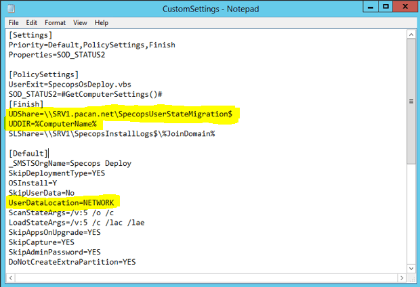Minimize the Notepad window
The image size is (420, 287).
[371, 7]
